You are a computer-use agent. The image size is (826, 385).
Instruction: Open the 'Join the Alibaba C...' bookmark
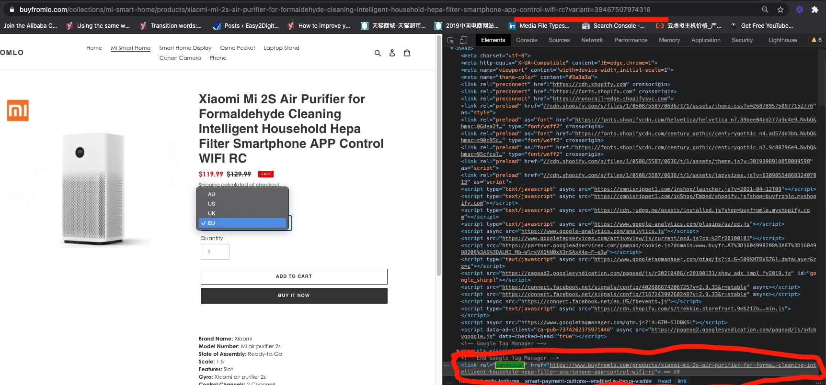coord(30,26)
